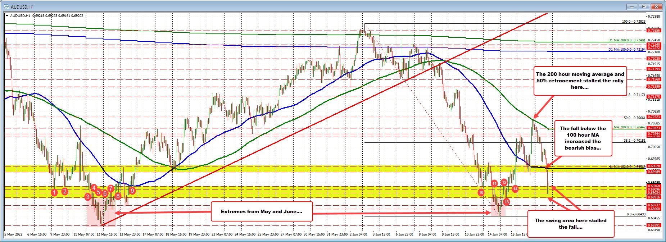The image size is (666, 242).
Task: Click the red 0.69620 price tag
Action: click(x=654, y=166)
